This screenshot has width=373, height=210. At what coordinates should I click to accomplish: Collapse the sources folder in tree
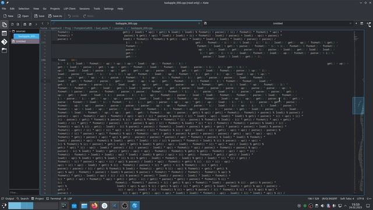click(x=10, y=31)
